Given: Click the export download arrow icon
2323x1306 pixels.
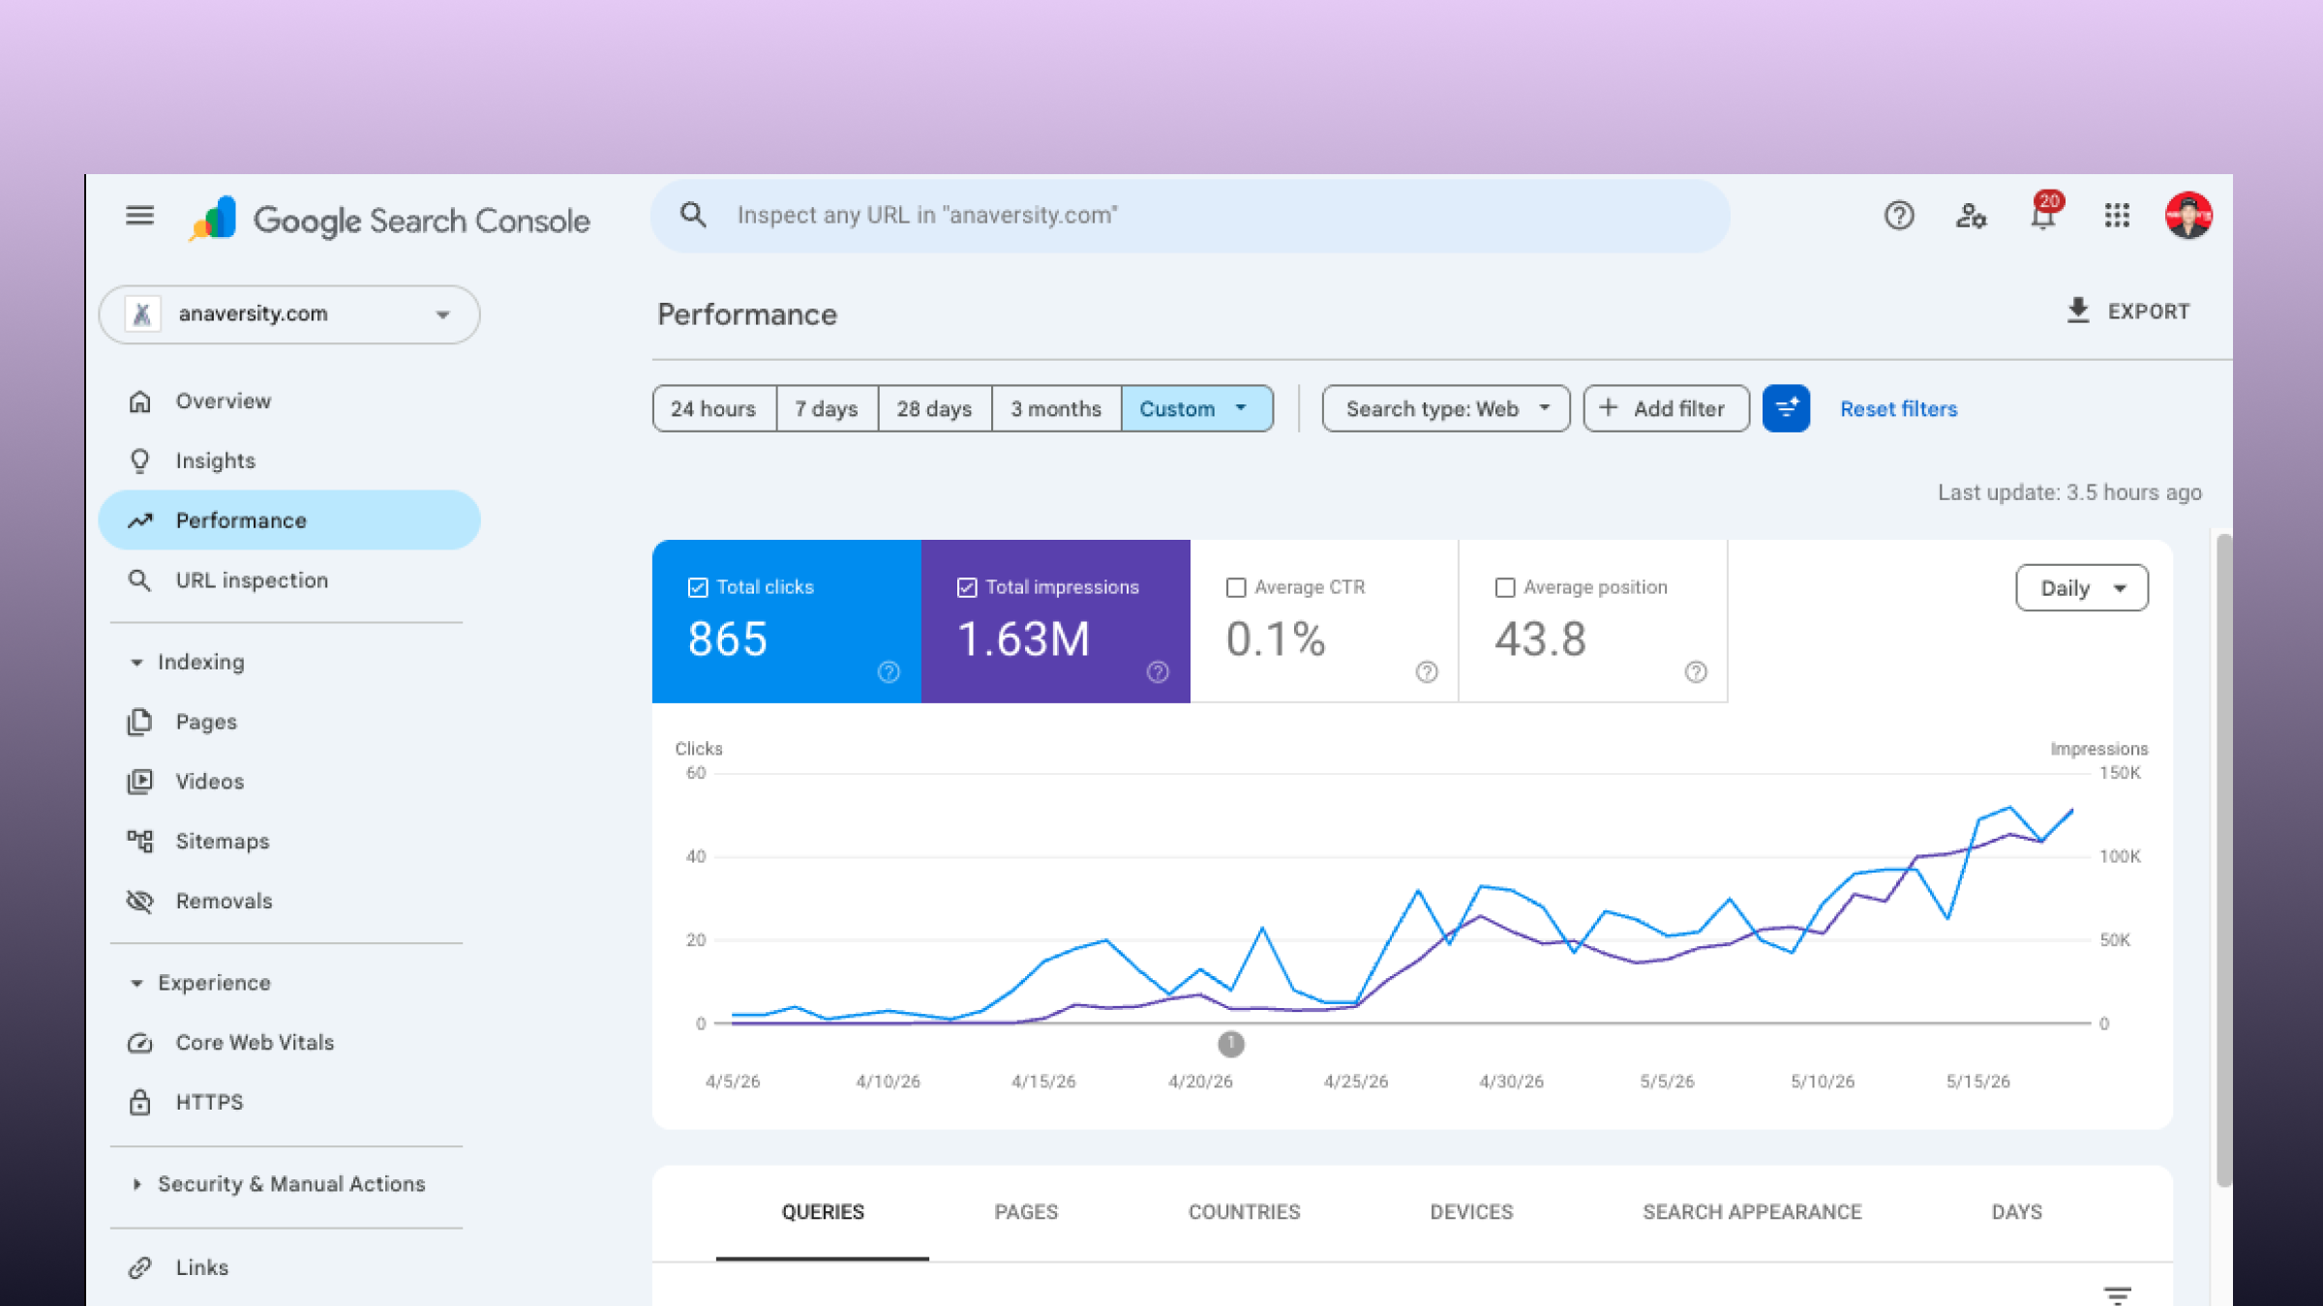Looking at the screenshot, I should [2077, 311].
